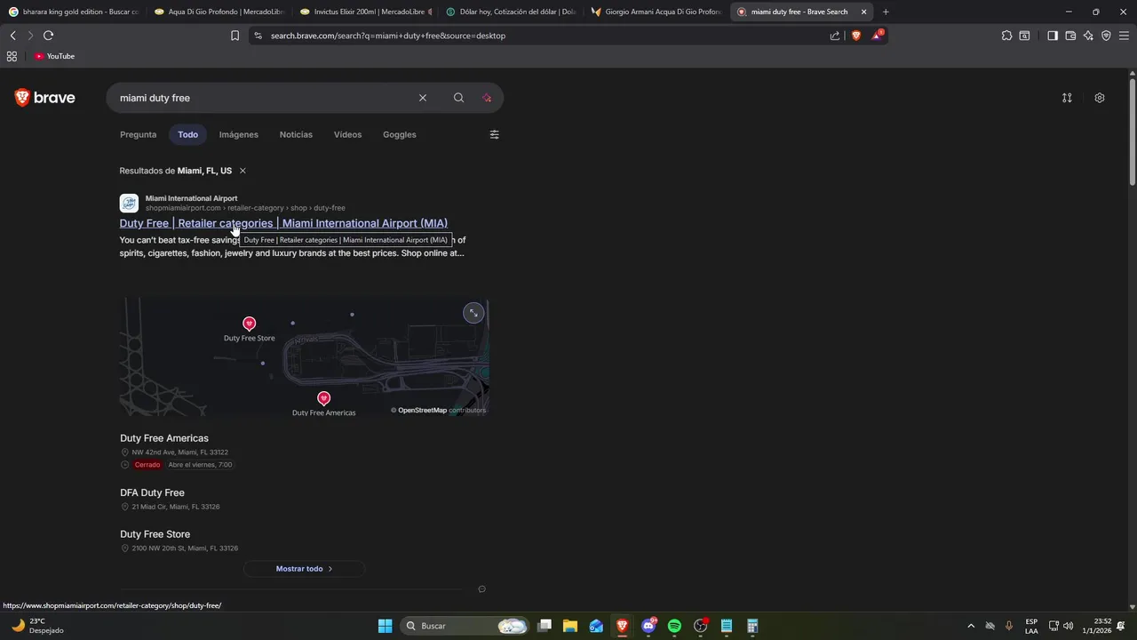Remove the Miami, FL, US location filter

pos(243,171)
